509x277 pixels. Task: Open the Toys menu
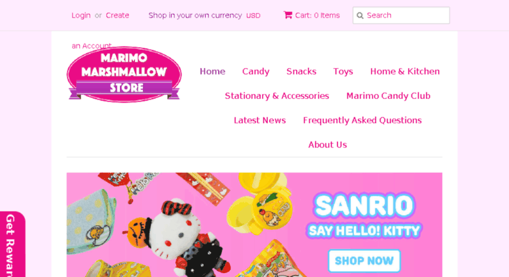click(343, 71)
